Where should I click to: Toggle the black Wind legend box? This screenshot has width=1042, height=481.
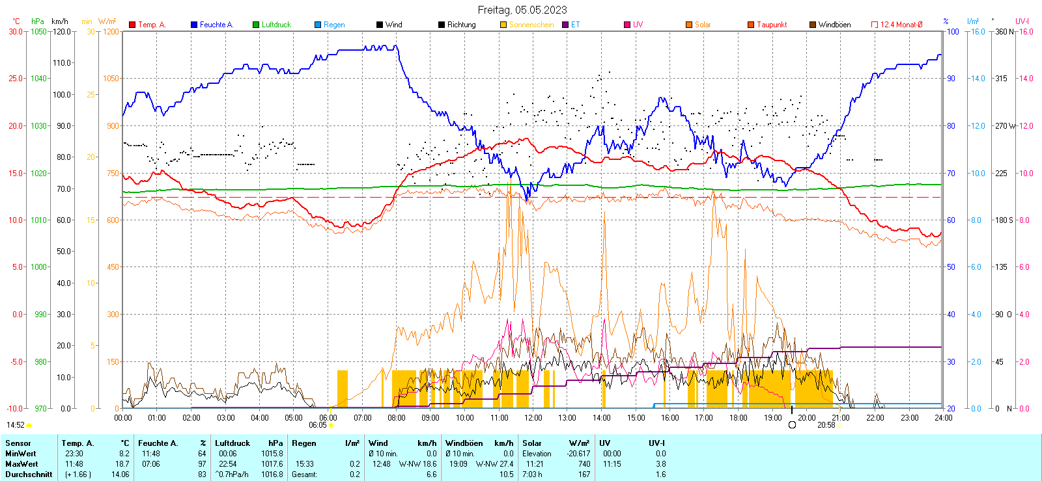[380, 25]
